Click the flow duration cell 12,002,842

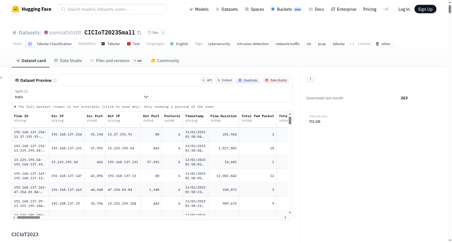pyautogui.click(x=224, y=176)
